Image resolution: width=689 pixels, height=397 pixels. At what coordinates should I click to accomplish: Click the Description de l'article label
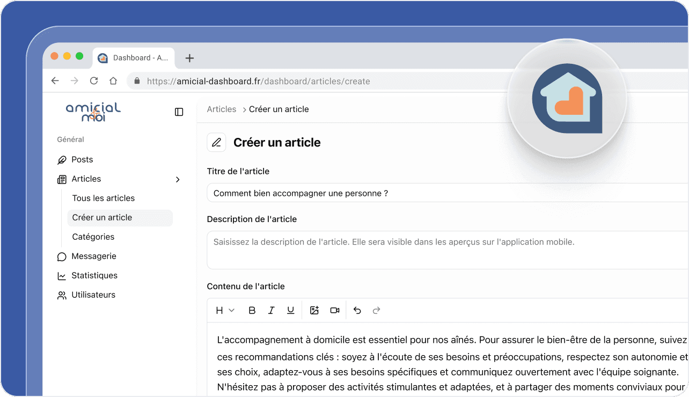[252, 219]
